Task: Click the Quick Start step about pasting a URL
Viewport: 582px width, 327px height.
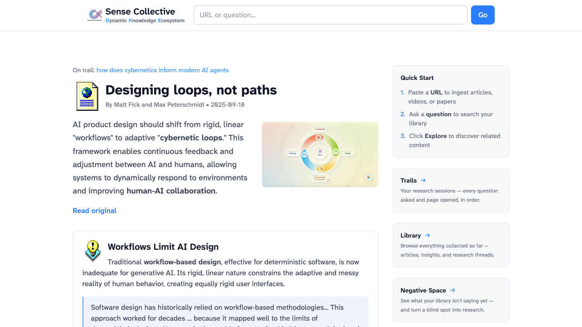Action: (x=450, y=97)
